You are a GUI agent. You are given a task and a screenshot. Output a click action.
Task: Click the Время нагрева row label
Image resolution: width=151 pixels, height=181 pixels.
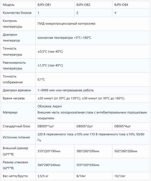14,98
